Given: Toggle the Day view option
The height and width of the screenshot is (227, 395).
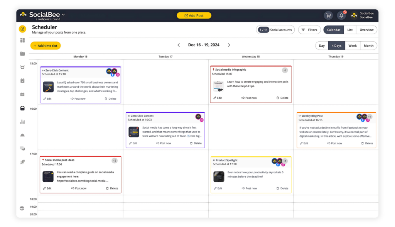Looking at the screenshot, I should pos(321,45).
